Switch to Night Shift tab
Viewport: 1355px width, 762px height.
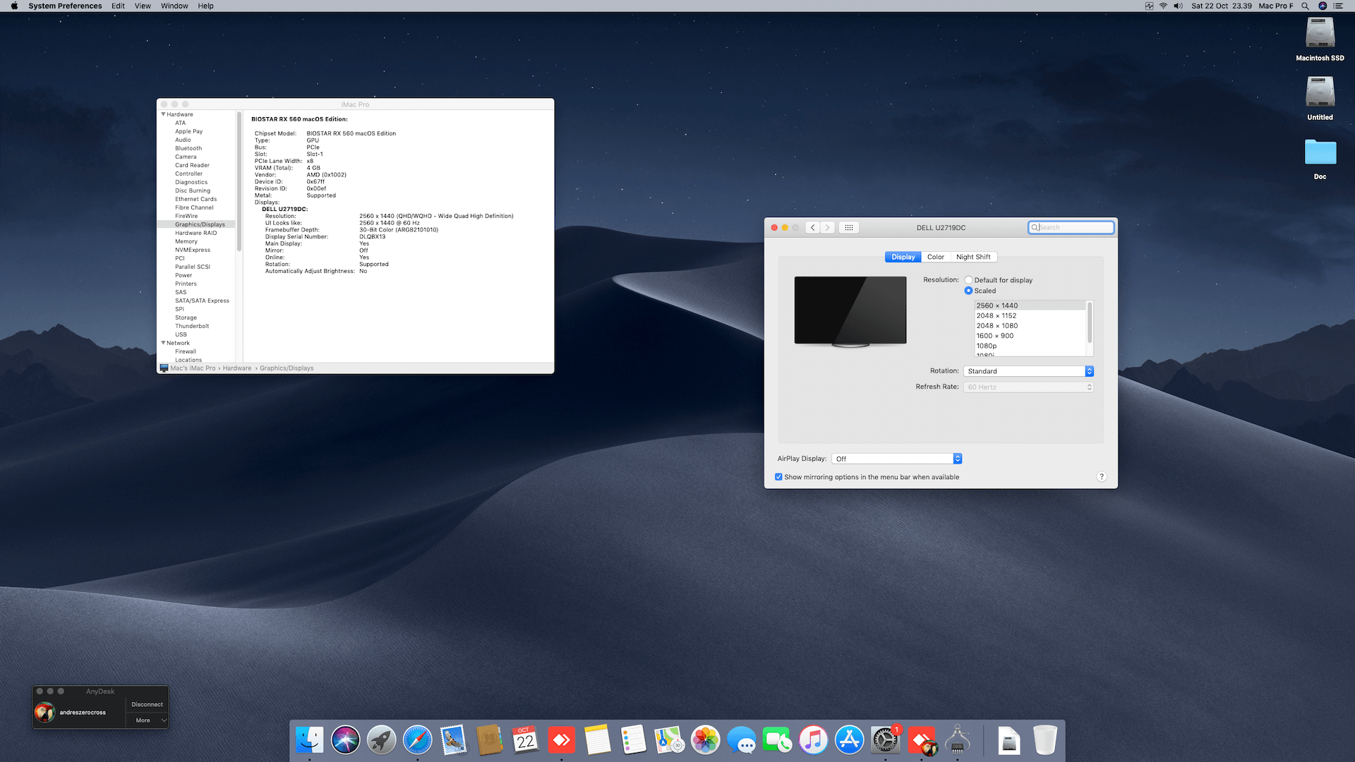click(973, 257)
